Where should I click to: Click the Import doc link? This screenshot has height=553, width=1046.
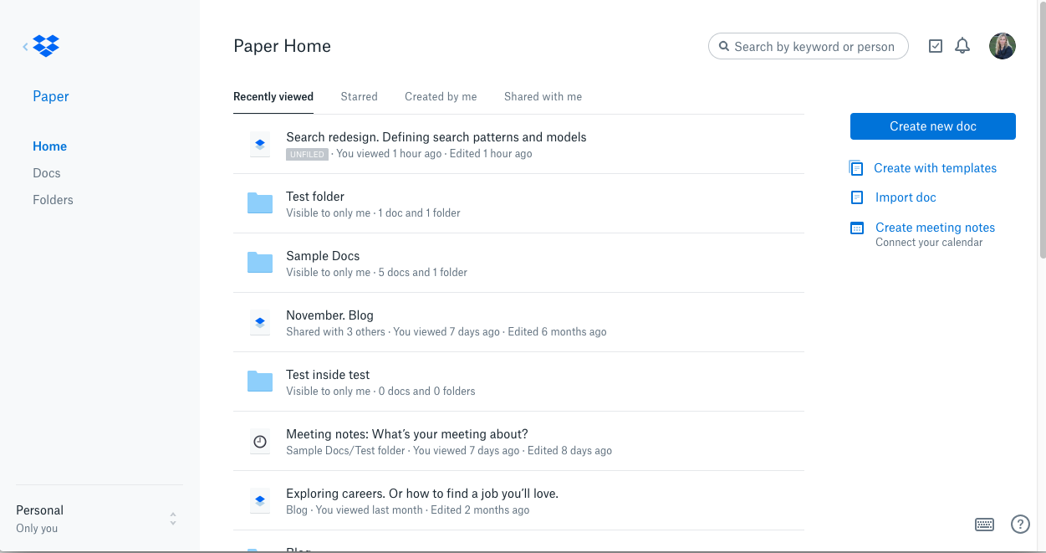coord(906,197)
